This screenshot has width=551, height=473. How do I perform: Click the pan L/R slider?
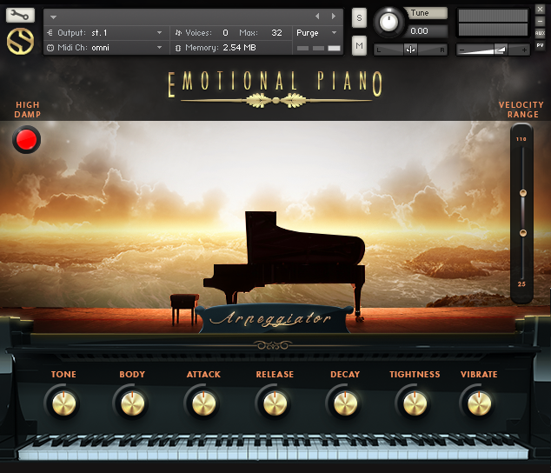[x=410, y=50]
